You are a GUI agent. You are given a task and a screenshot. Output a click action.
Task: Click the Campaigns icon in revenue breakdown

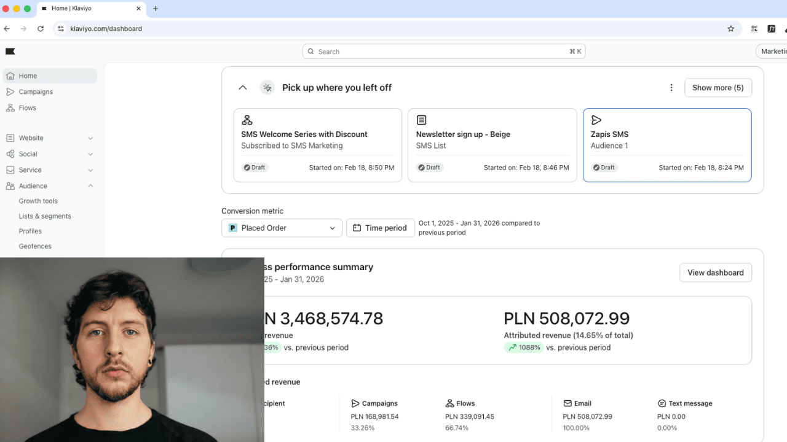(355, 403)
